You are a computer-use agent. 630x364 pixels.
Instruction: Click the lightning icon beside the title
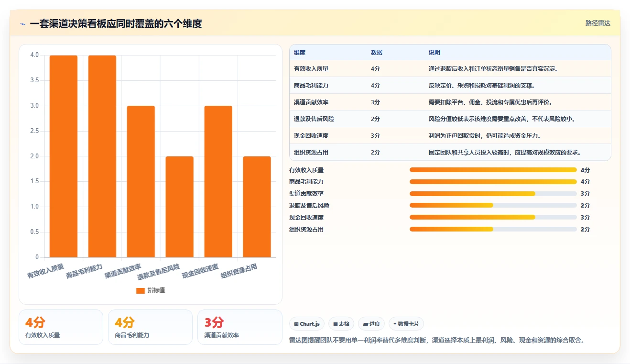pos(23,23)
